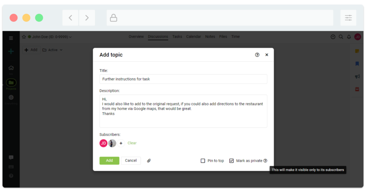This screenshot has height=192, width=366.
Task: Switch to the Tasks tab
Action: [177, 37]
